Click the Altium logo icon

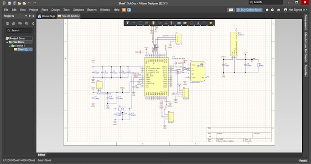(4, 3)
